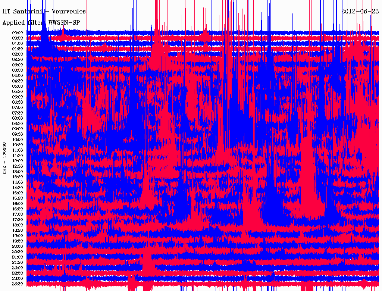The width and height of the screenshot is (382, 291).
Task: Click the 00:00 time label
Action: coord(18,33)
